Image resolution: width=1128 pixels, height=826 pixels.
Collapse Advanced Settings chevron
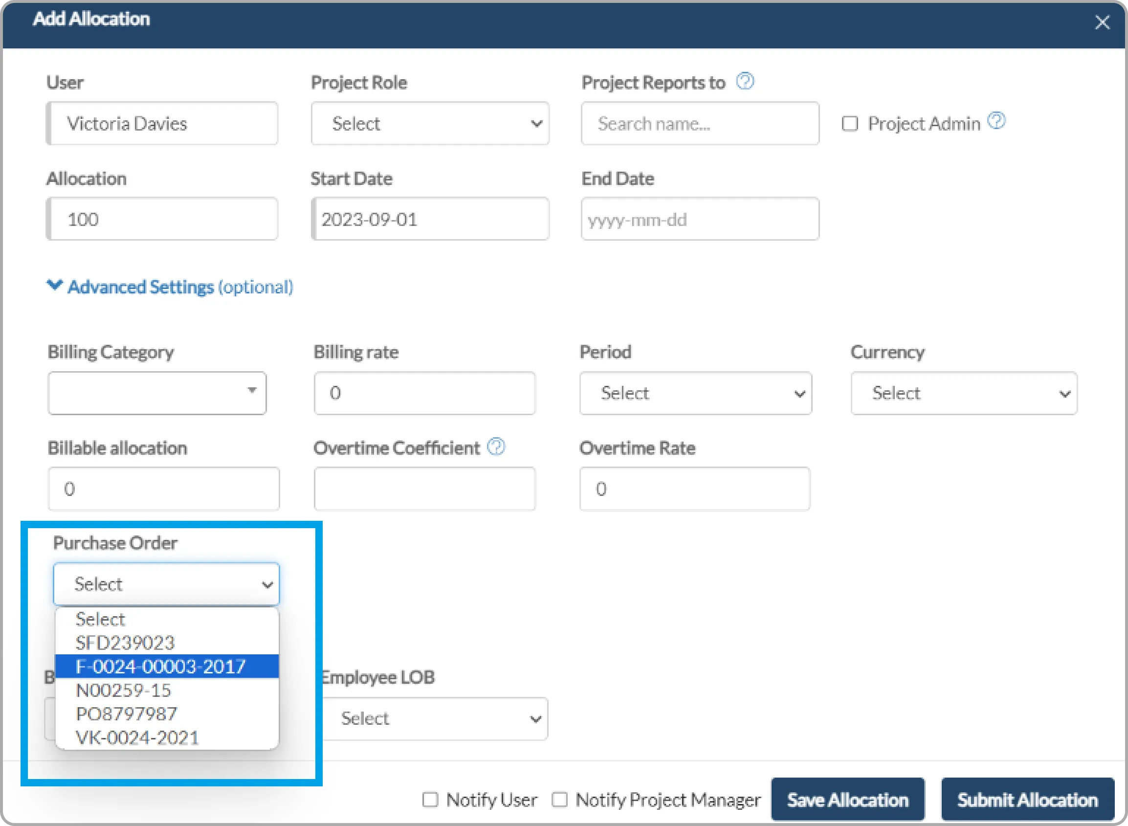click(x=54, y=286)
